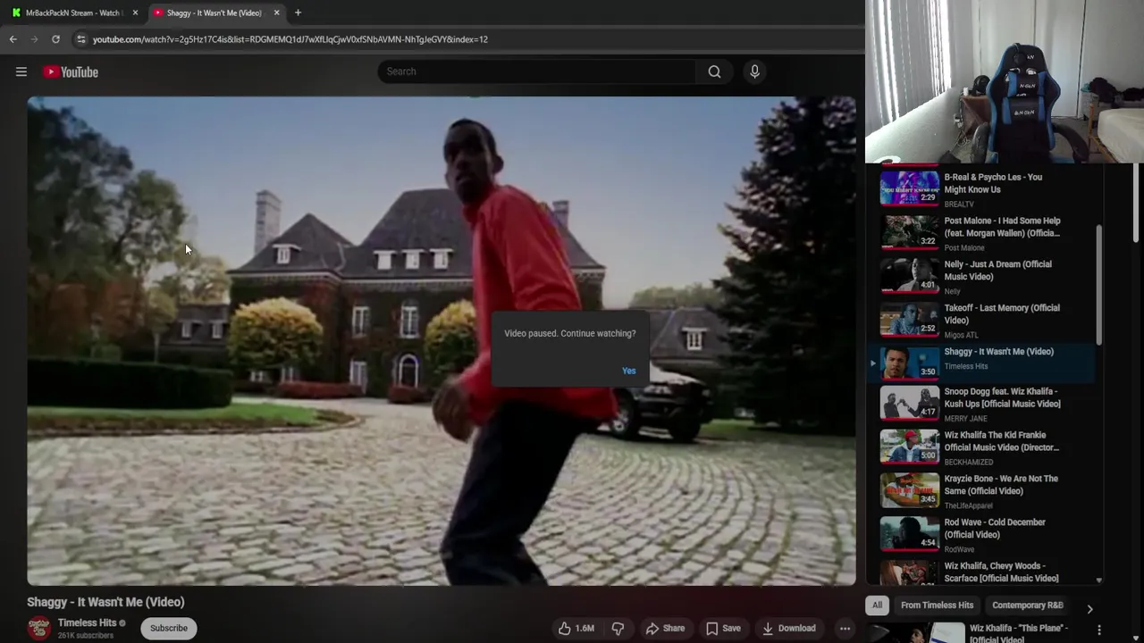
Task: Click the video title Shaggy - It Wasn't Me
Action: [105, 602]
